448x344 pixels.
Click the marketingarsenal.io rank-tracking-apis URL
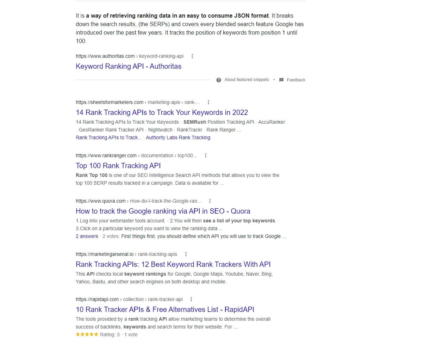(126, 254)
